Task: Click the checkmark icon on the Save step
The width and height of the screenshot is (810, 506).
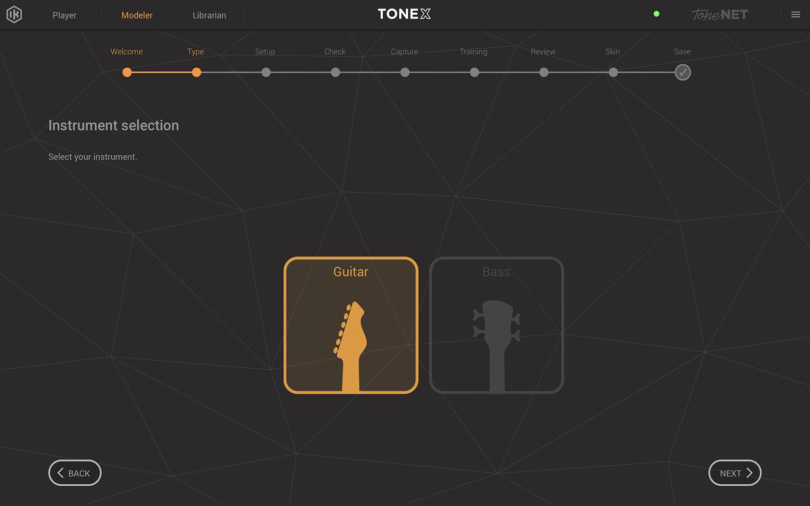Action: (683, 72)
